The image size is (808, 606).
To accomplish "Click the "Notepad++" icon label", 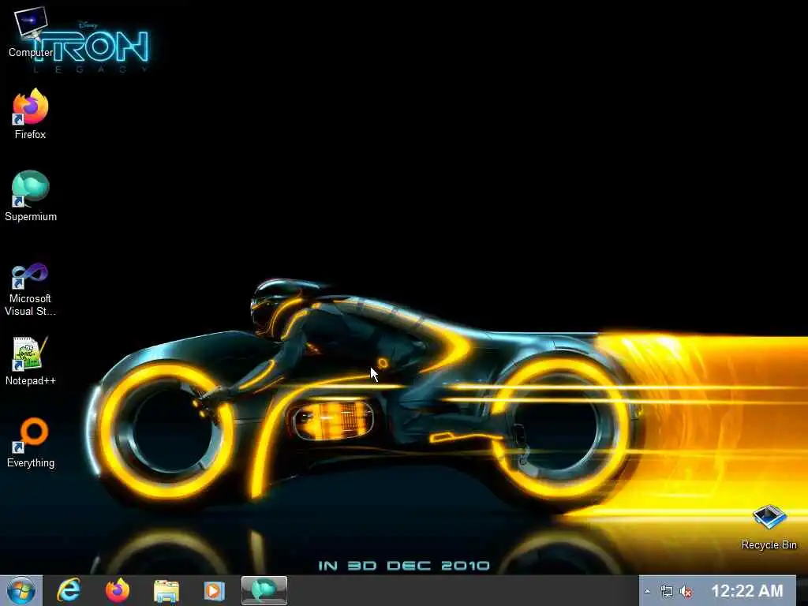I will (31, 381).
